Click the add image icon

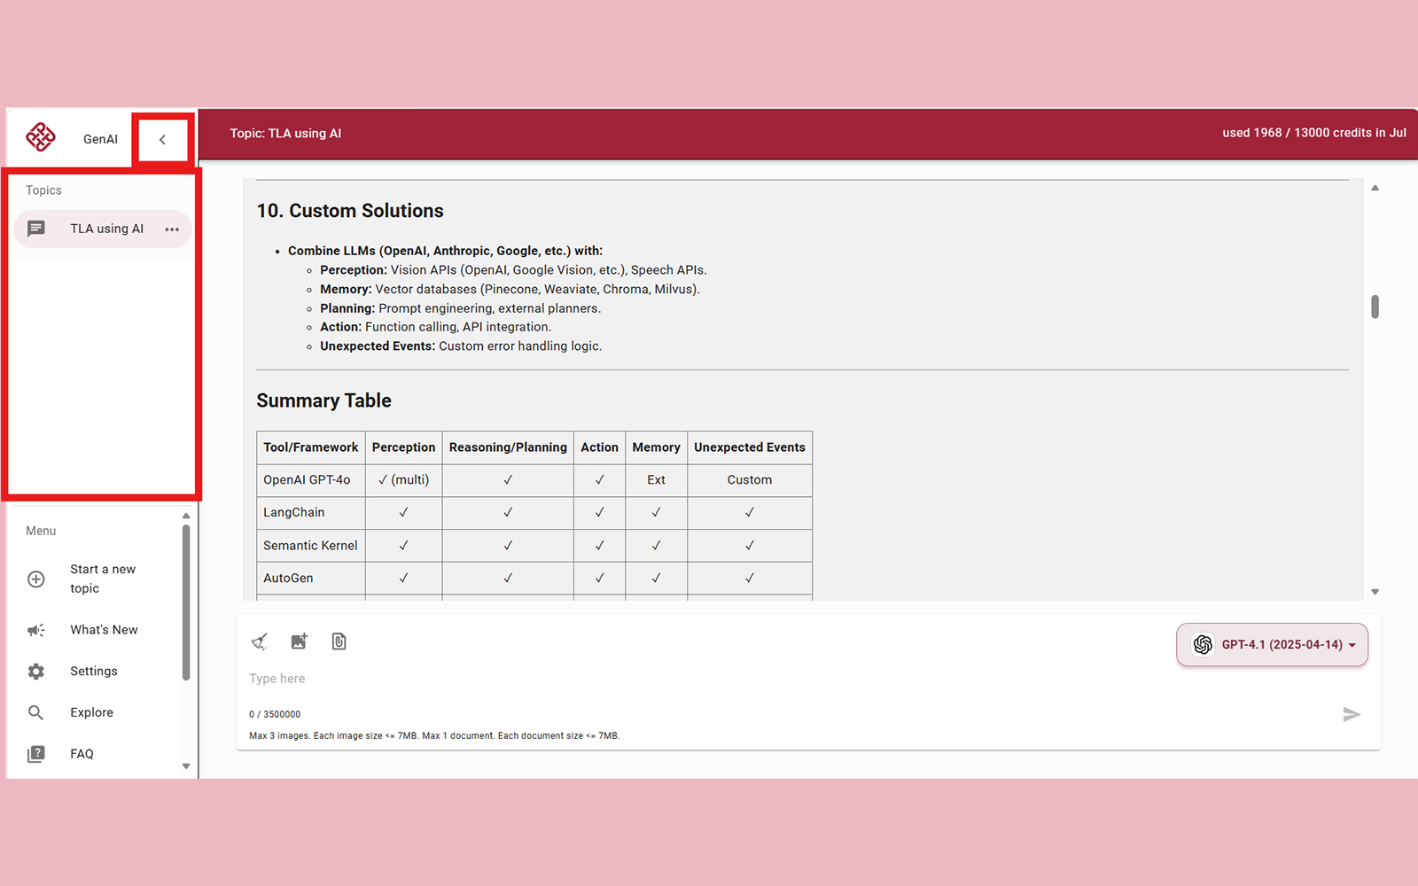tap(299, 641)
